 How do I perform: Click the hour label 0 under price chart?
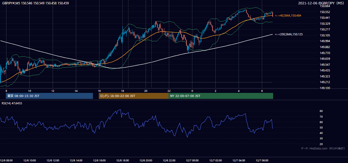pyautogui.click(x=192, y=91)
